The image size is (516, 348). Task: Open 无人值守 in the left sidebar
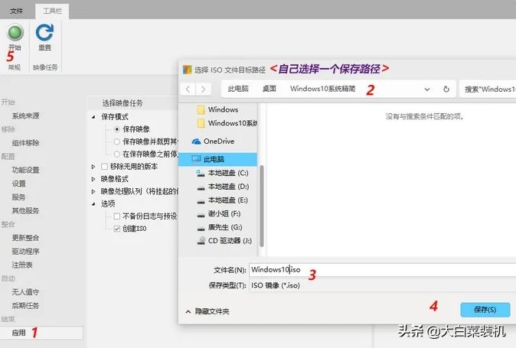click(x=26, y=292)
